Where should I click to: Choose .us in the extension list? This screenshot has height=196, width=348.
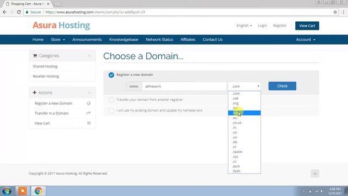click(x=244, y=137)
